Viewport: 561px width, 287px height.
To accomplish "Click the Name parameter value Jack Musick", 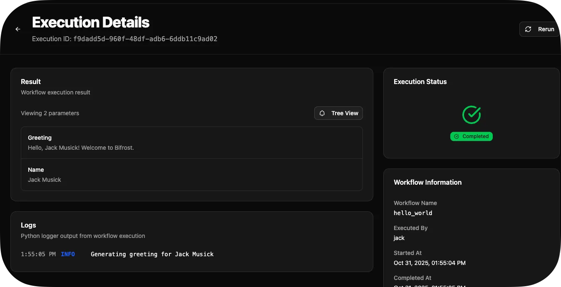I will point(45,180).
